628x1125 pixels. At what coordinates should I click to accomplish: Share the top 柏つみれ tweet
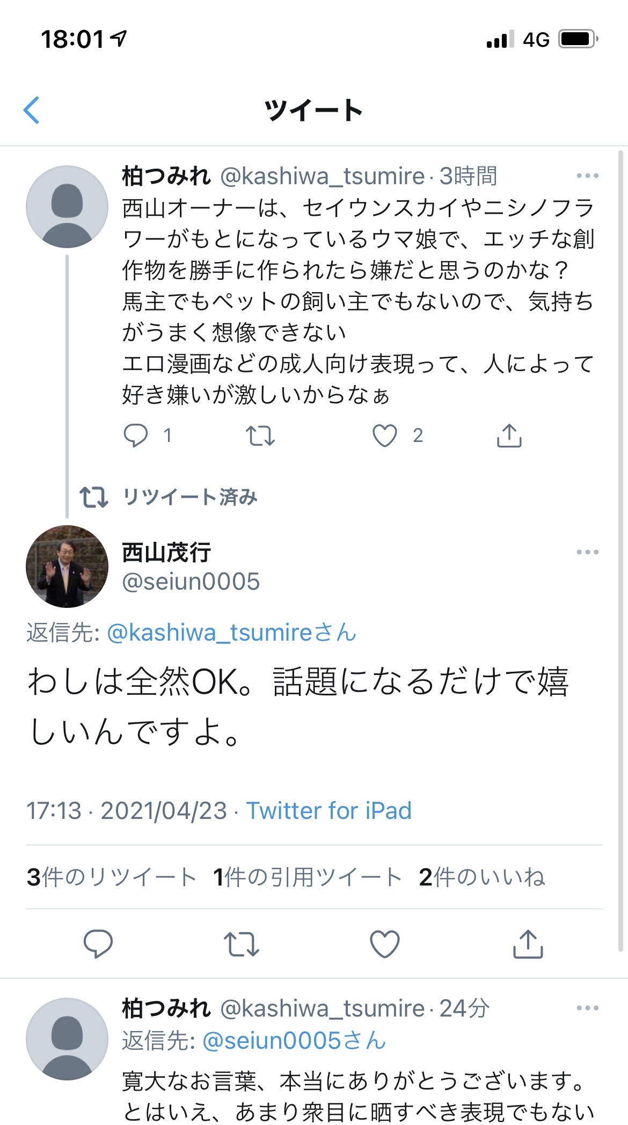click(x=509, y=436)
